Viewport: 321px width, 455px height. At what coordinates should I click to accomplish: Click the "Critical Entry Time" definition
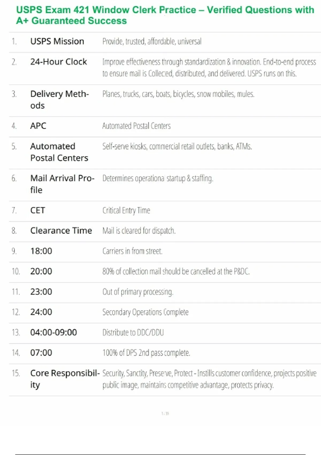click(126, 211)
